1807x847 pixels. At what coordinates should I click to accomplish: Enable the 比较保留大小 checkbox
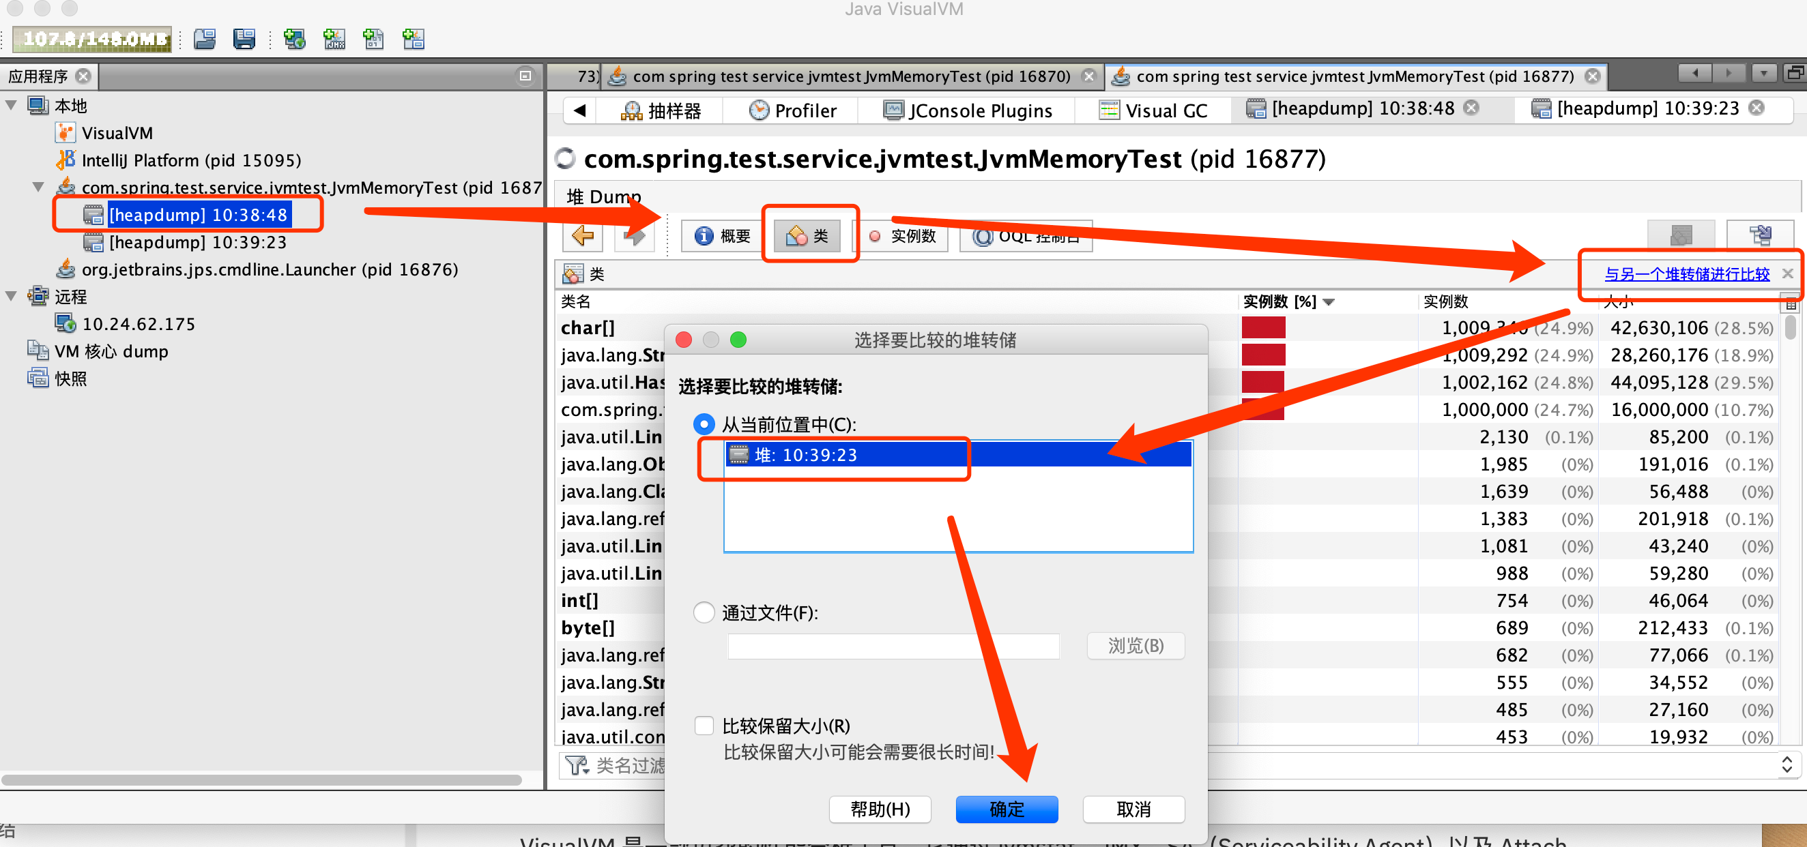704,725
